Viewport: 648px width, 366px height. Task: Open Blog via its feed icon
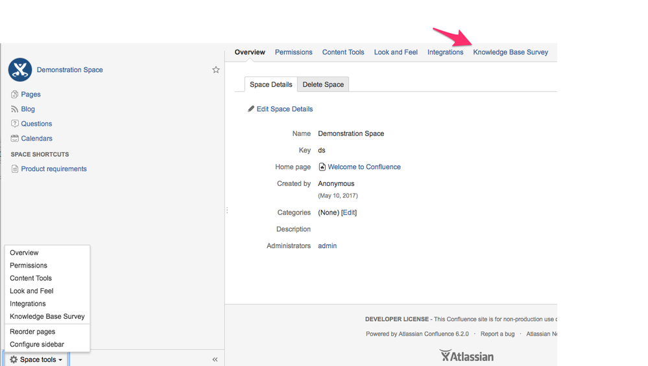(x=14, y=109)
